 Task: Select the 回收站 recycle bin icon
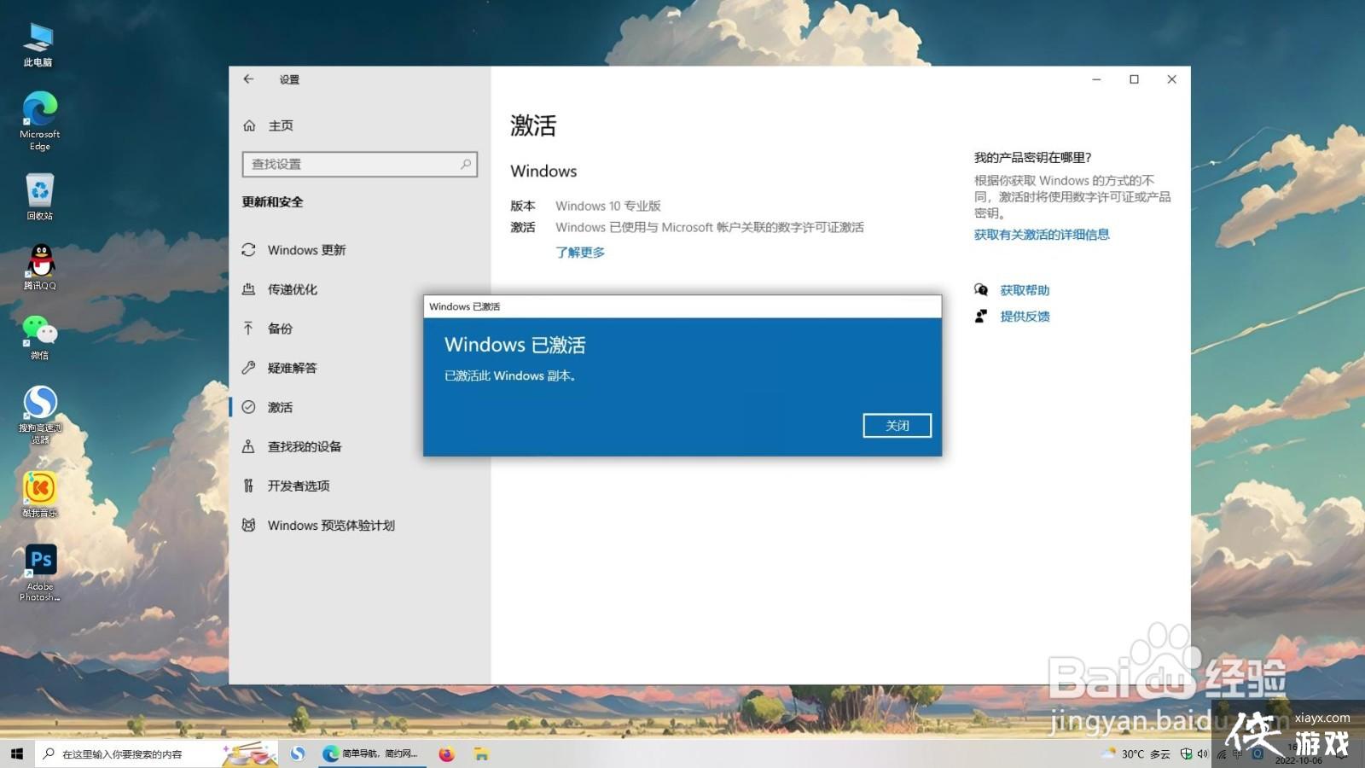(39, 196)
